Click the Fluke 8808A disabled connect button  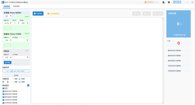8,28
